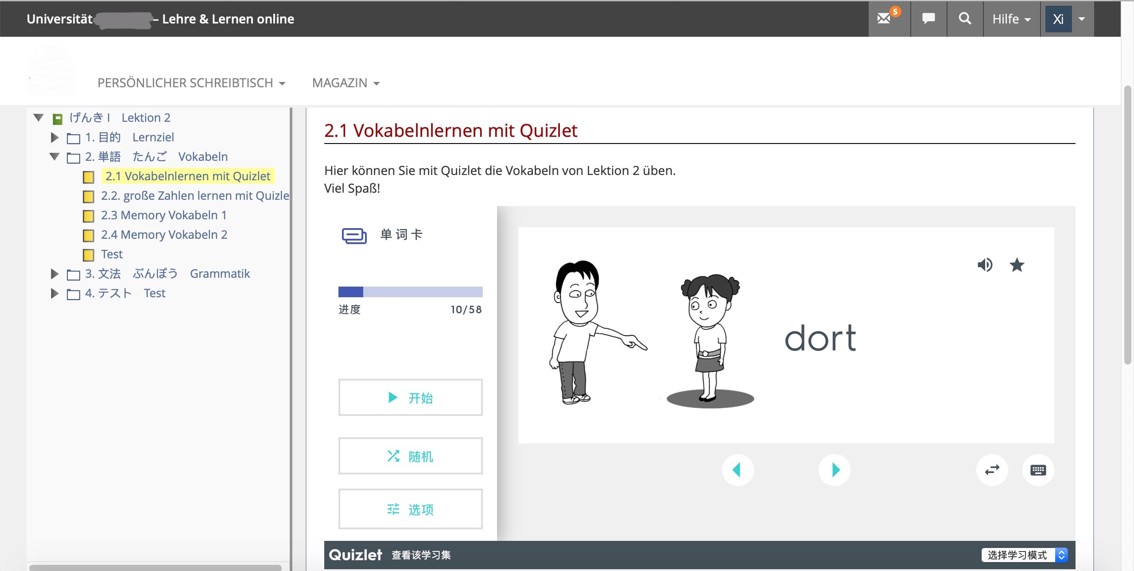Click the flip card swap arrows icon
The image size is (1134, 571).
click(x=992, y=470)
